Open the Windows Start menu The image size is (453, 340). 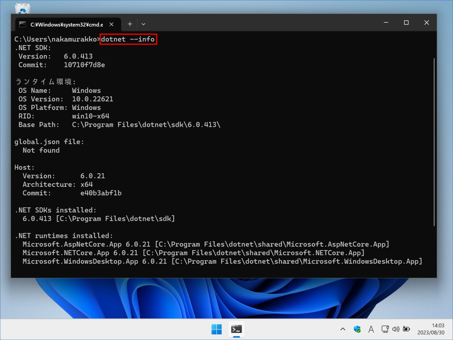[x=217, y=329]
